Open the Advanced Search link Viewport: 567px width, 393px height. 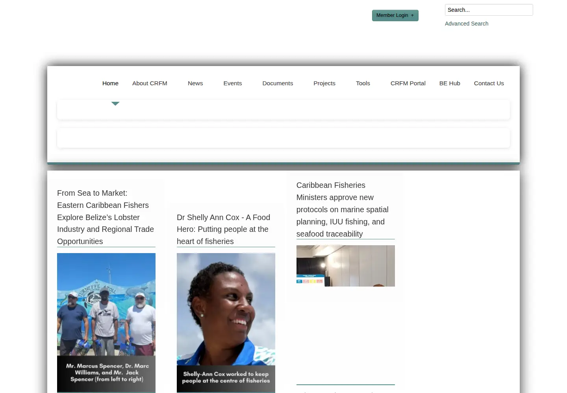click(467, 24)
